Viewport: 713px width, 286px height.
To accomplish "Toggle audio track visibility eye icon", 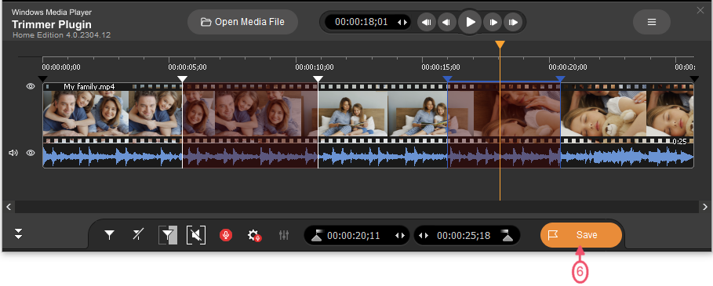I will pos(31,153).
